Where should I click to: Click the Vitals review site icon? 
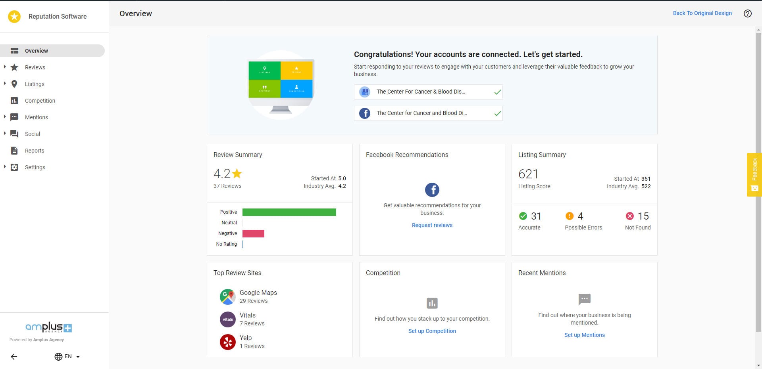coord(227,319)
